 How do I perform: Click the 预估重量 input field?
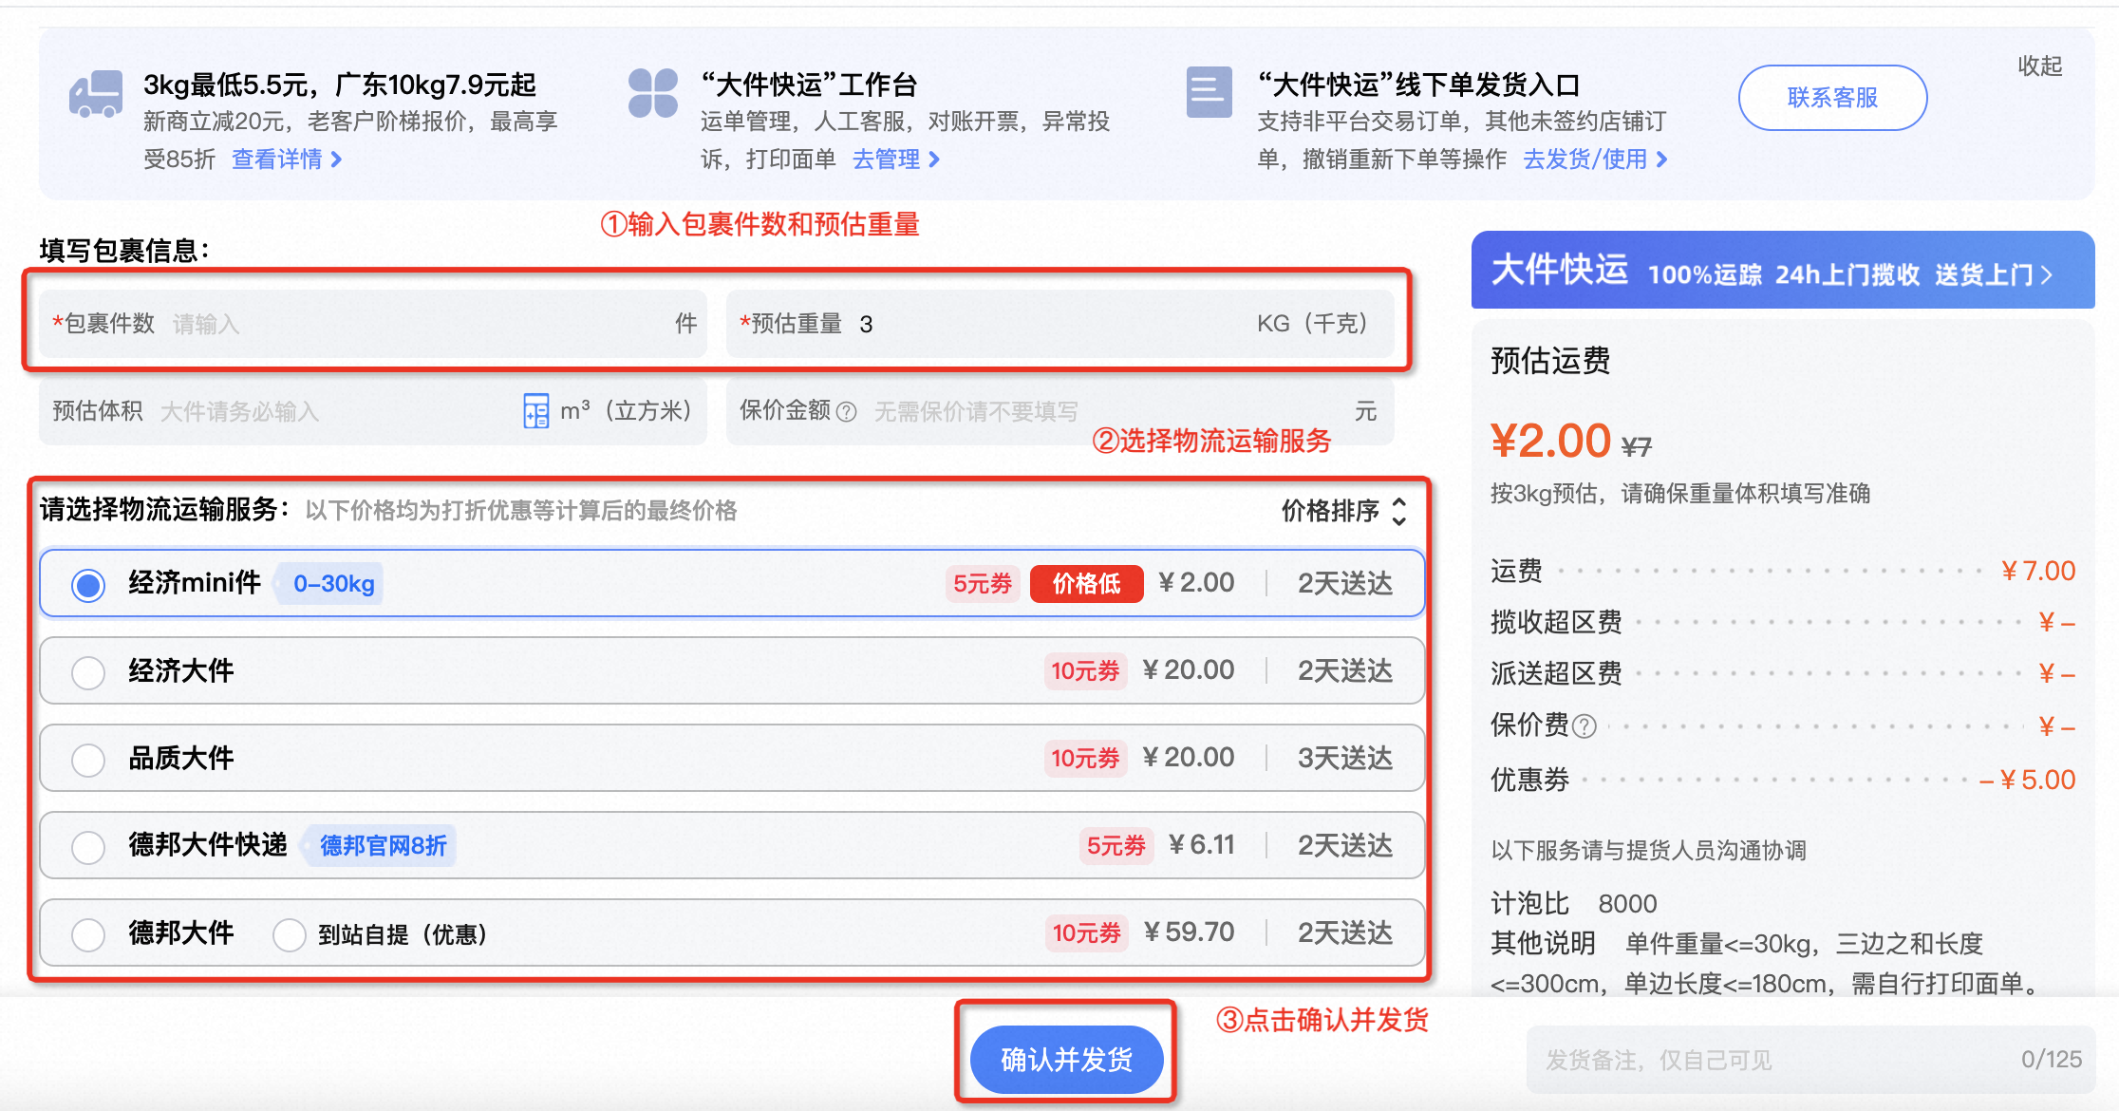pyautogui.click(x=1059, y=324)
